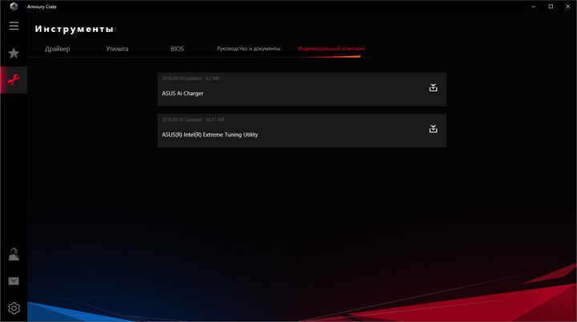Click the 4.2 MB update info line
This screenshot has height=322, width=577.
pos(191,78)
